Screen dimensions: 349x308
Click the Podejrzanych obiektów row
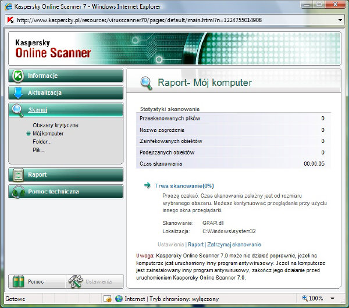(233, 152)
